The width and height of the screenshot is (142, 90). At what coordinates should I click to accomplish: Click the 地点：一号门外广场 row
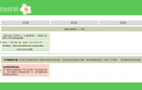26,42
